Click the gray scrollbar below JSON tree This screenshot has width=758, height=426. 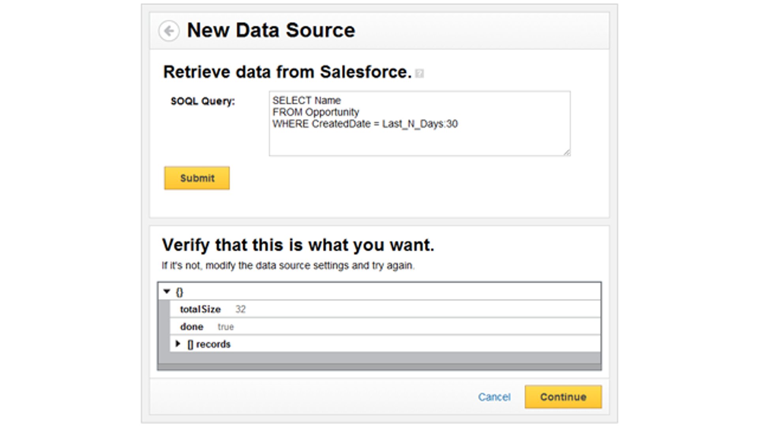[379, 367]
